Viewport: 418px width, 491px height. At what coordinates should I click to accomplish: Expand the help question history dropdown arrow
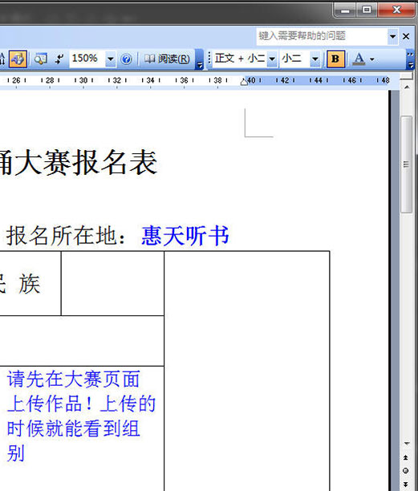coord(392,37)
